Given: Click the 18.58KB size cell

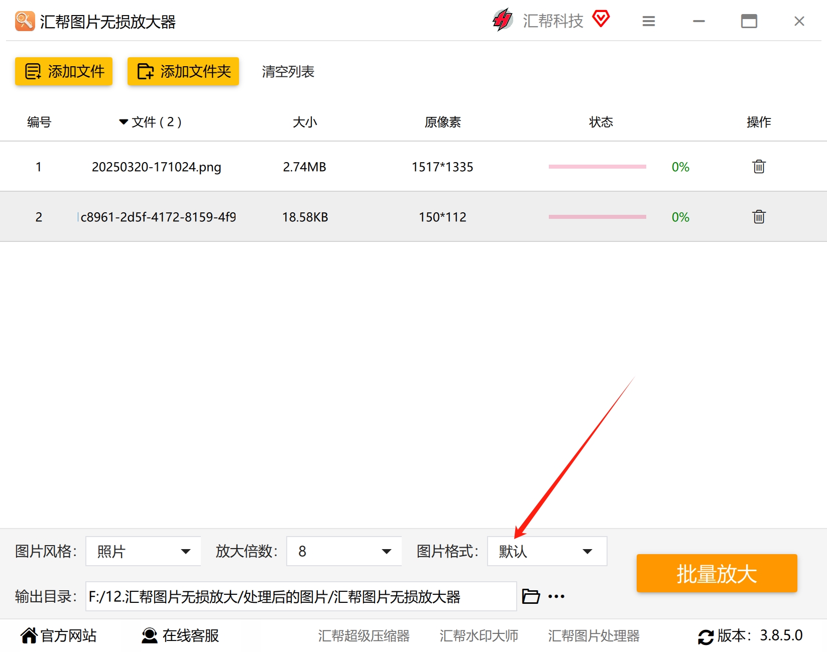Looking at the screenshot, I should point(305,217).
